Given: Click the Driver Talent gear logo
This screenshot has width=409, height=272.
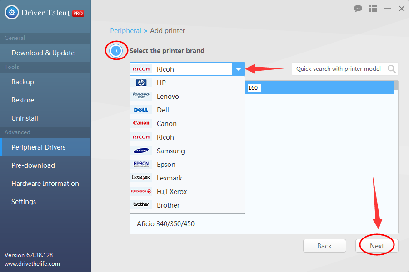Looking at the screenshot, I should [x=12, y=12].
